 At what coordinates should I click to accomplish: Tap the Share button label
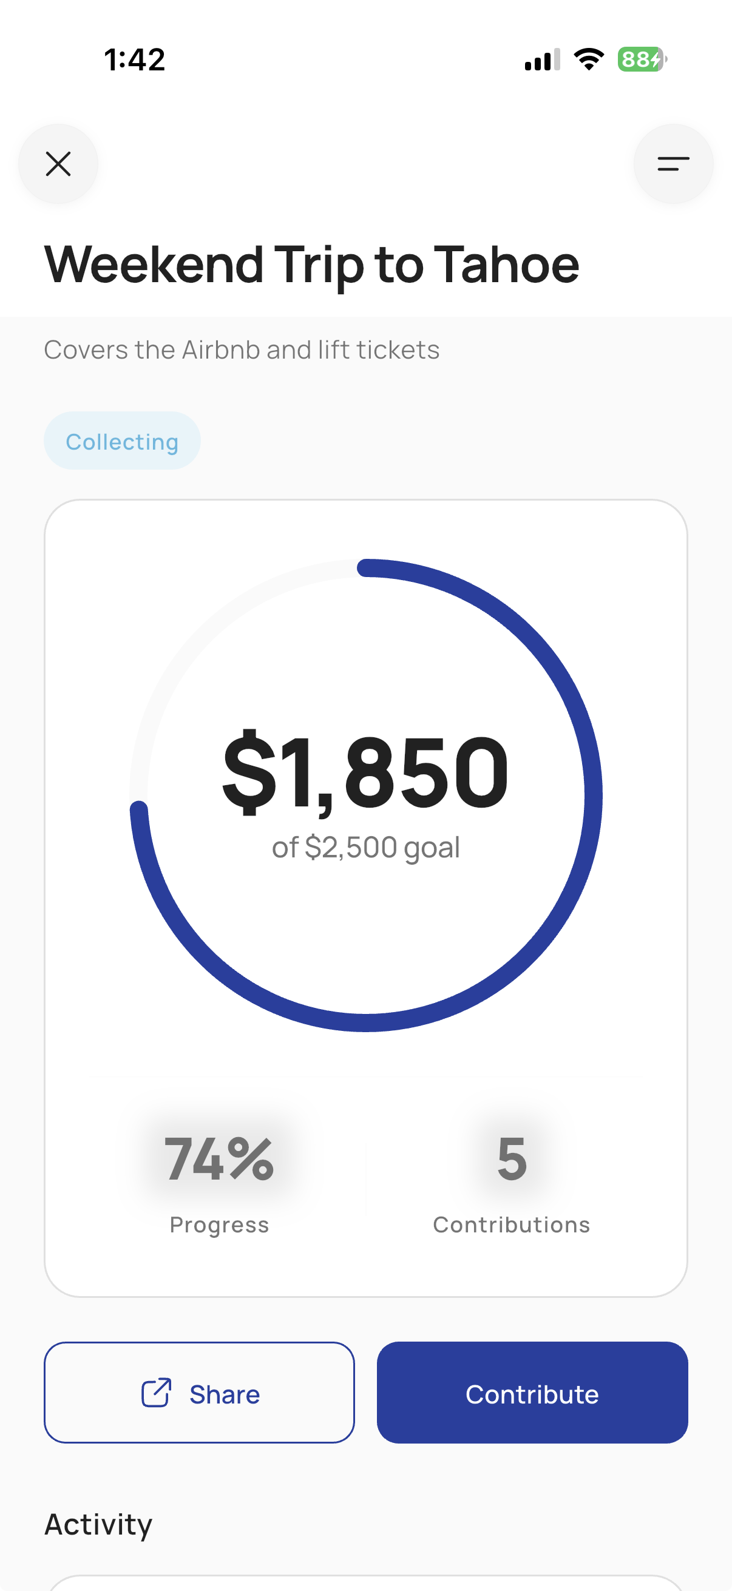pos(224,1394)
